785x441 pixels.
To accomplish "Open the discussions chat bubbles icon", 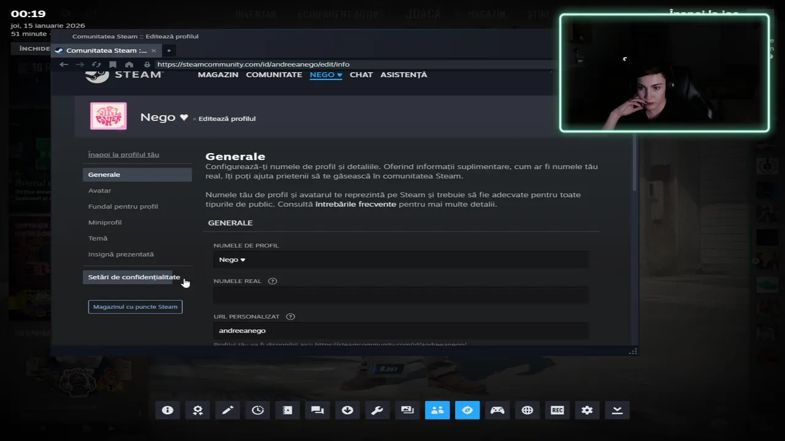I will click(317, 410).
